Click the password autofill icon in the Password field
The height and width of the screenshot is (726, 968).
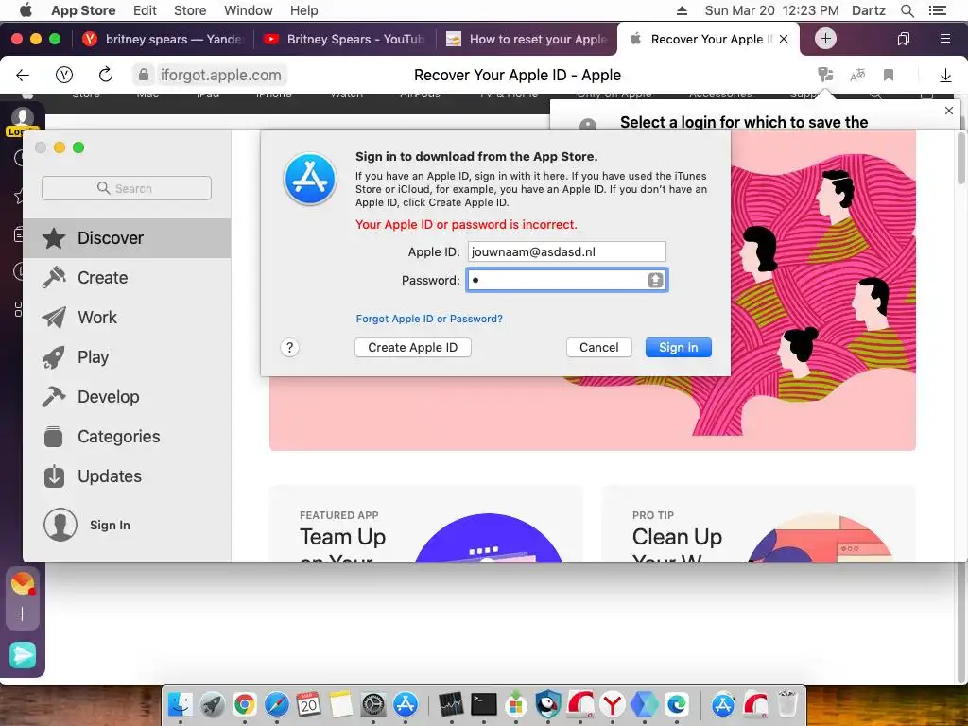point(655,280)
